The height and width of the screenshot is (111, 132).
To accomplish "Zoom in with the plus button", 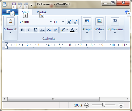I will 121,105.
